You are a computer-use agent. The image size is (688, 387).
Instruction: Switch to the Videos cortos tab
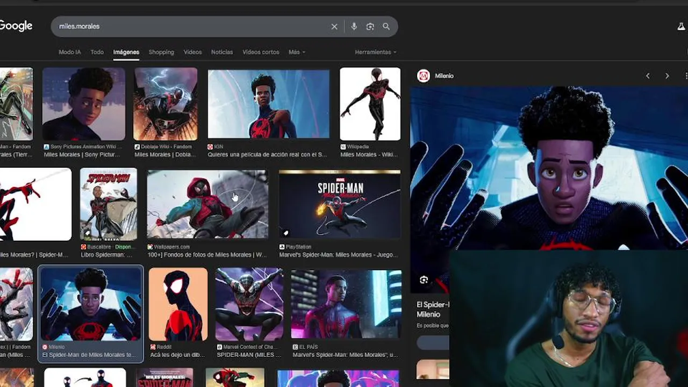[261, 52]
